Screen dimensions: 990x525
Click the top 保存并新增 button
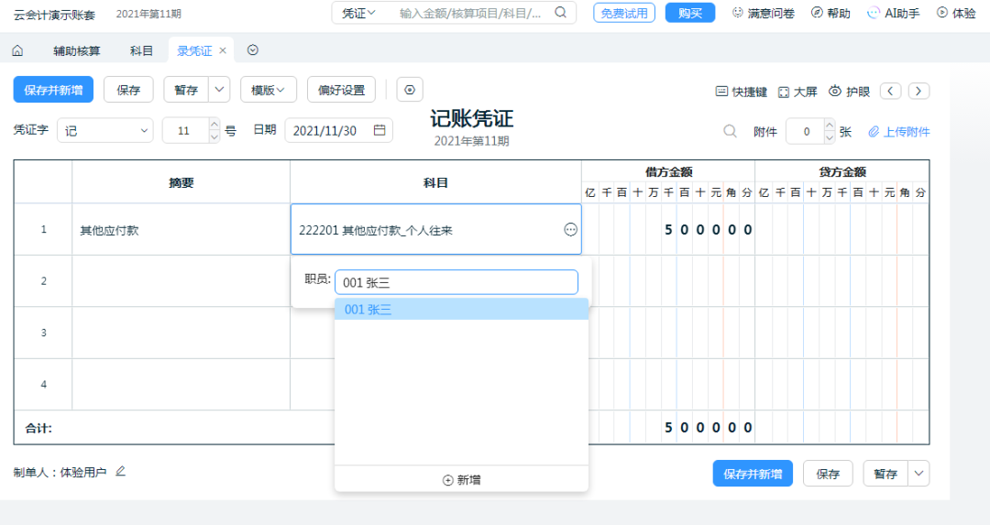(x=53, y=90)
